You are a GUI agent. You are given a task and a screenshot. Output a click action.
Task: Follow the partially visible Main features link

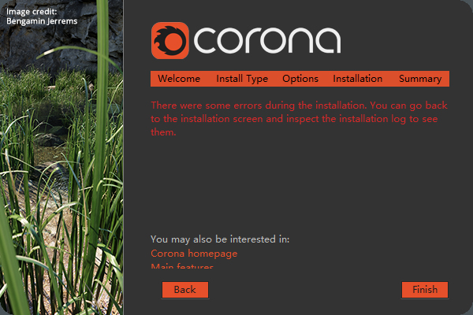(182, 265)
